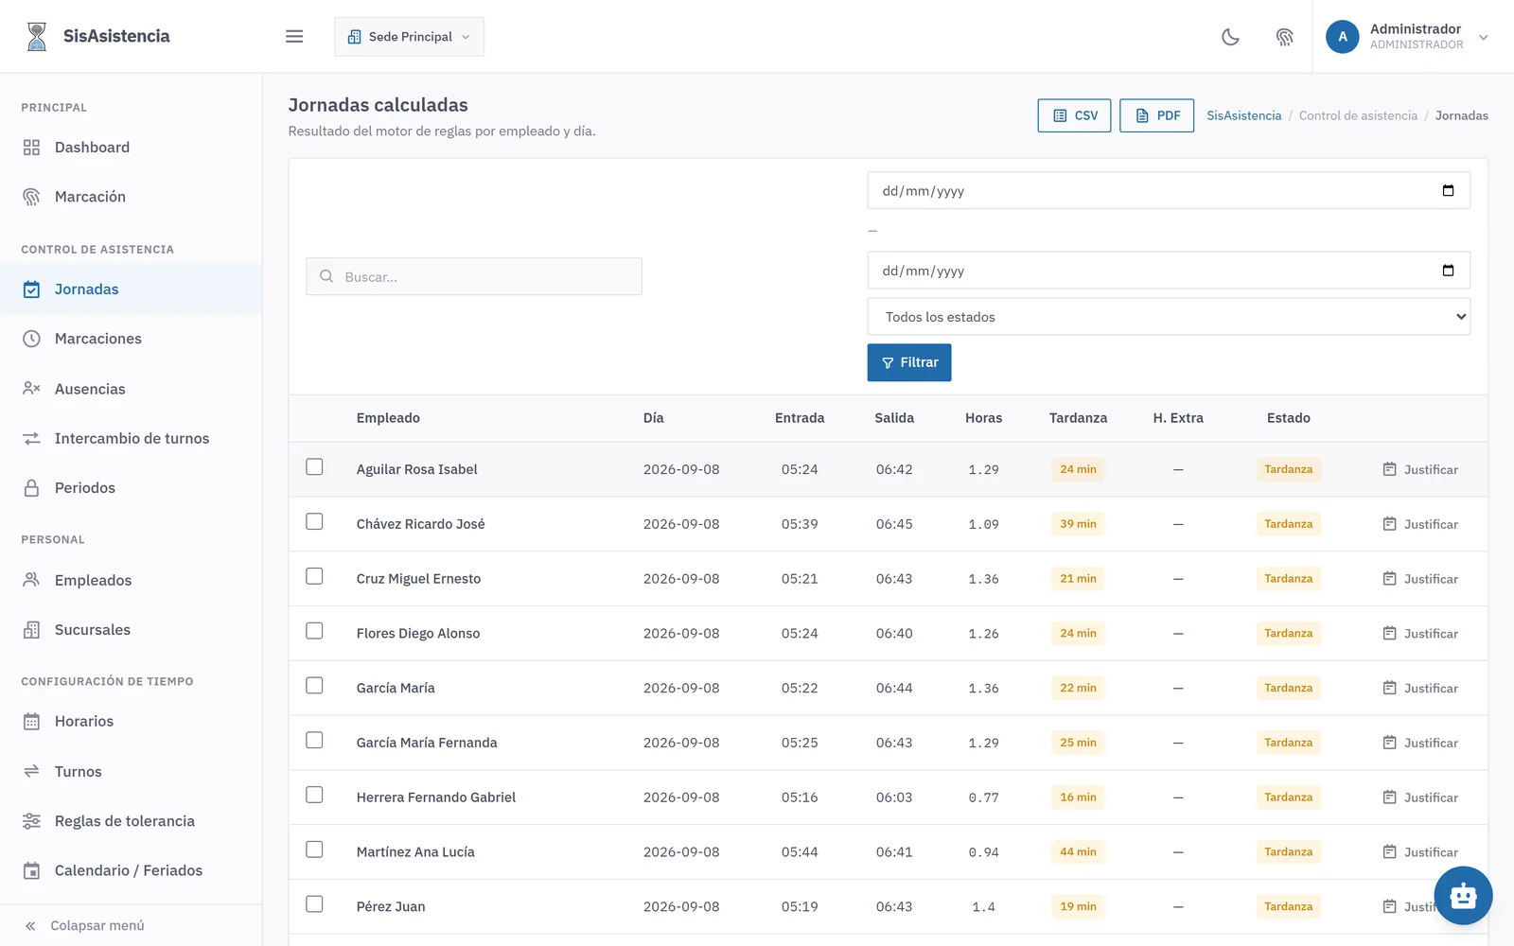Click the 44 min tardanza badge
Image resolution: width=1514 pixels, height=946 pixels.
[1078, 851]
